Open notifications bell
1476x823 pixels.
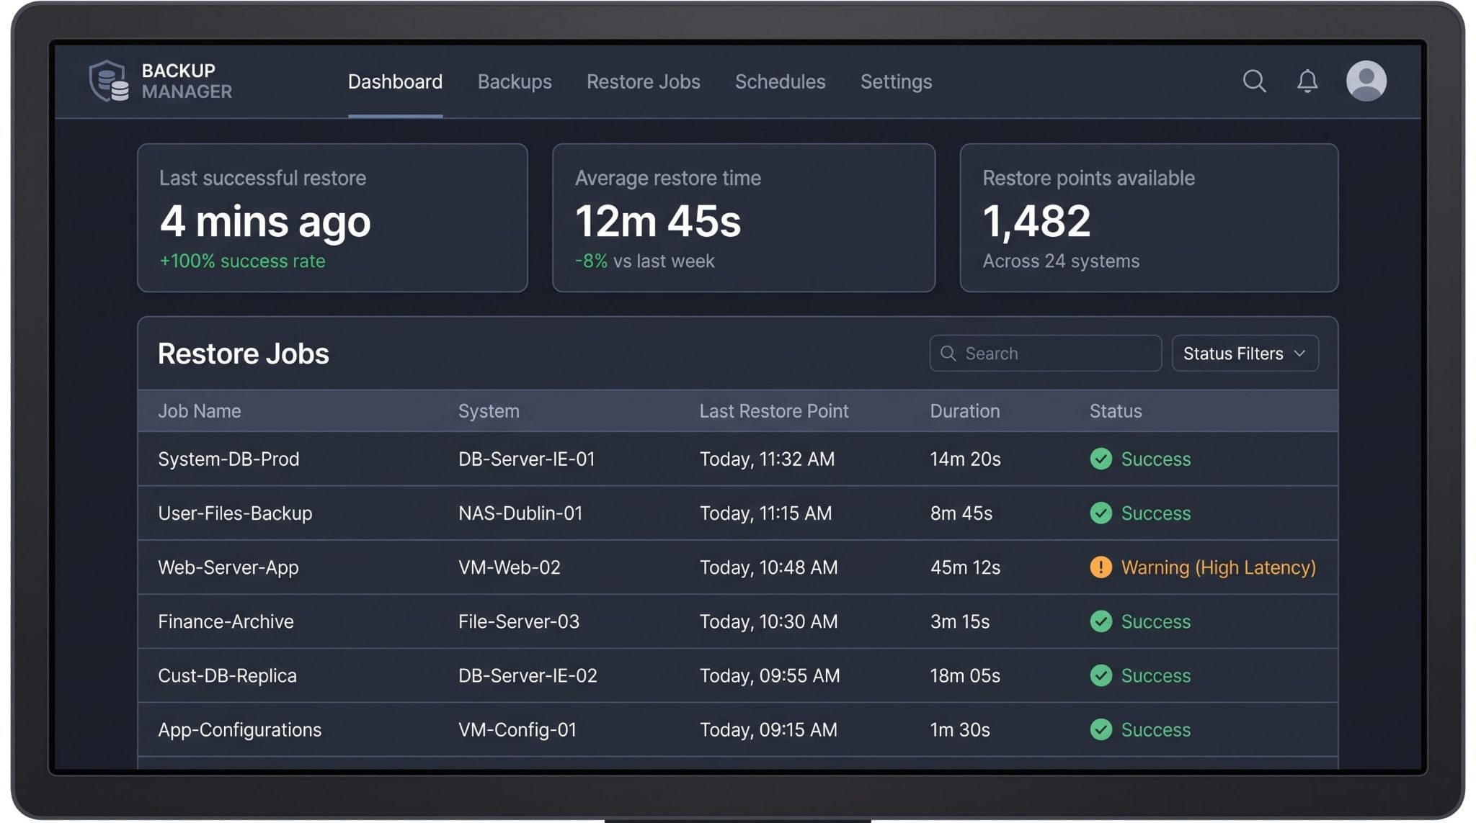pyautogui.click(x=1307, y=81)
